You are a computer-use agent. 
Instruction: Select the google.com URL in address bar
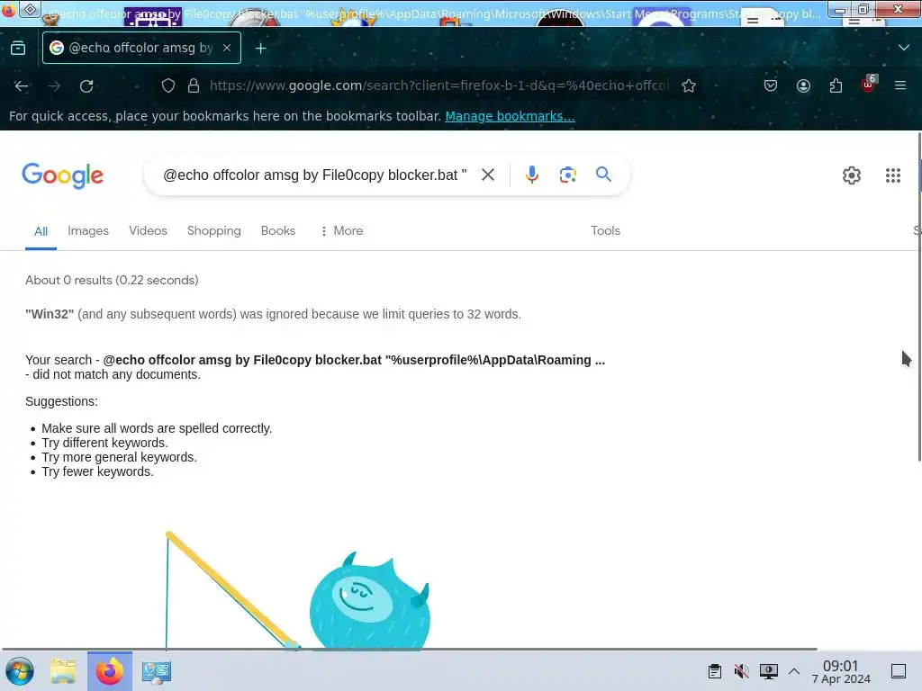[438, 85]
